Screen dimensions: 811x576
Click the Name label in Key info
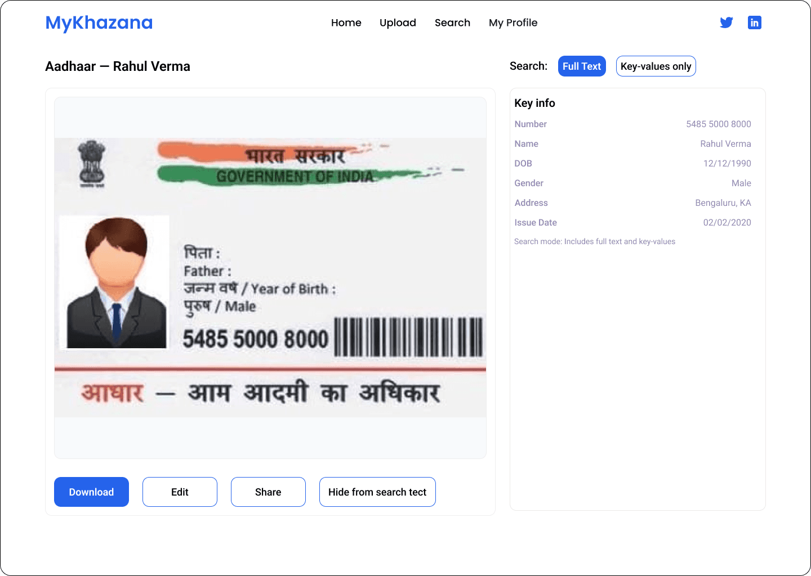(x=526, y=144)
